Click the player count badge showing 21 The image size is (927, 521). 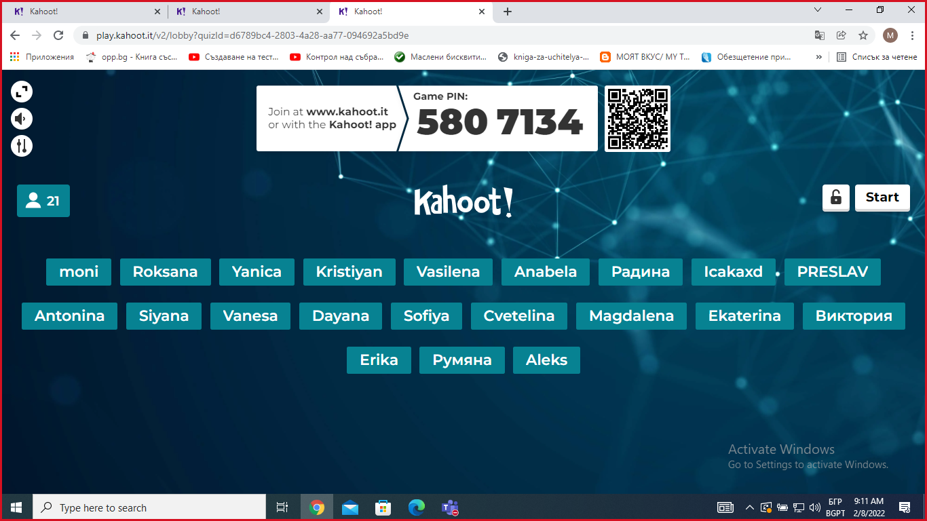pos(43,201)
